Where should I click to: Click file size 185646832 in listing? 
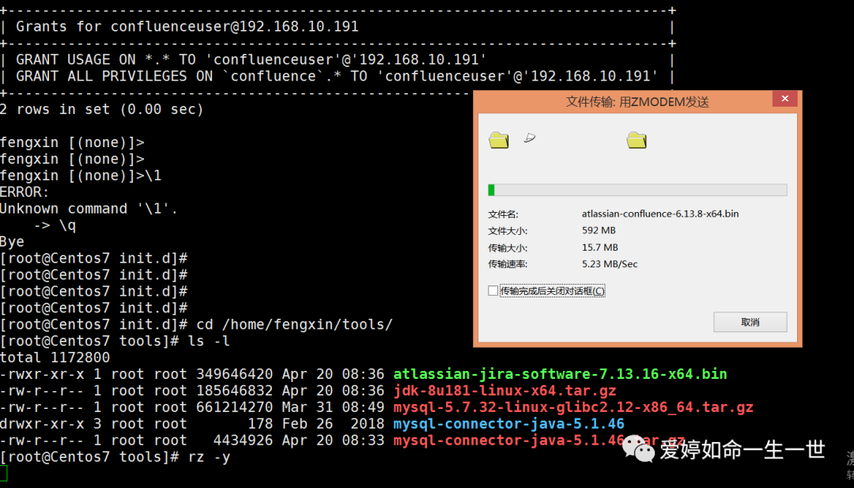pos(235,391)
